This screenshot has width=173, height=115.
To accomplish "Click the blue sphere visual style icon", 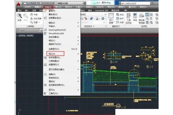I will click(91, 18).
